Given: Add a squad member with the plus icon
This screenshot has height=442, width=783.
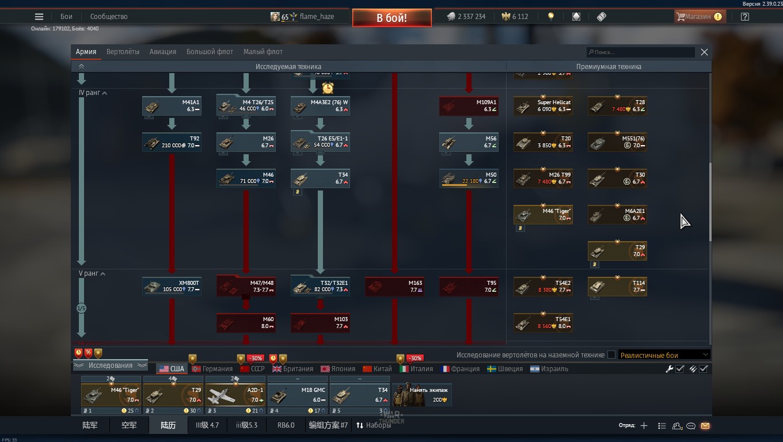Looking at the screenshot, I should 644,426.
